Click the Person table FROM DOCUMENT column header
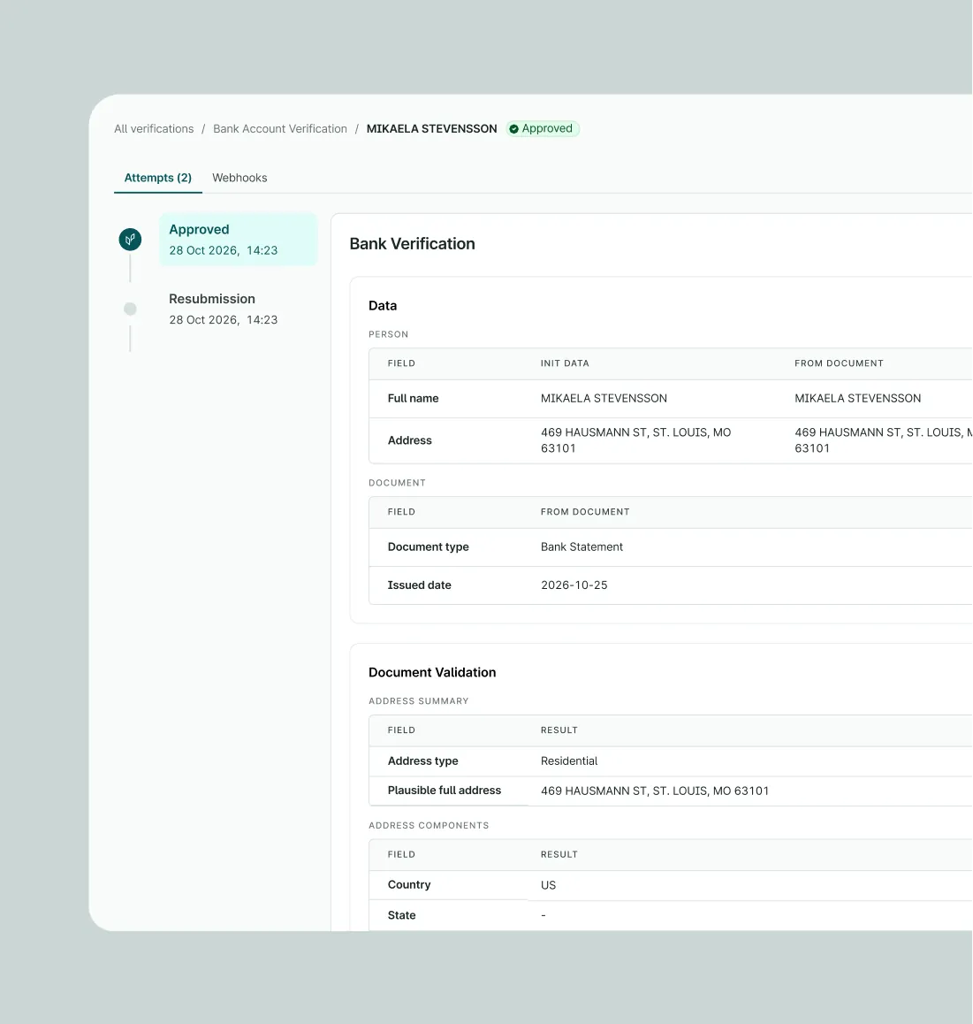The height and width of the screenshot is (1024, 973). [x=839, y=363]
